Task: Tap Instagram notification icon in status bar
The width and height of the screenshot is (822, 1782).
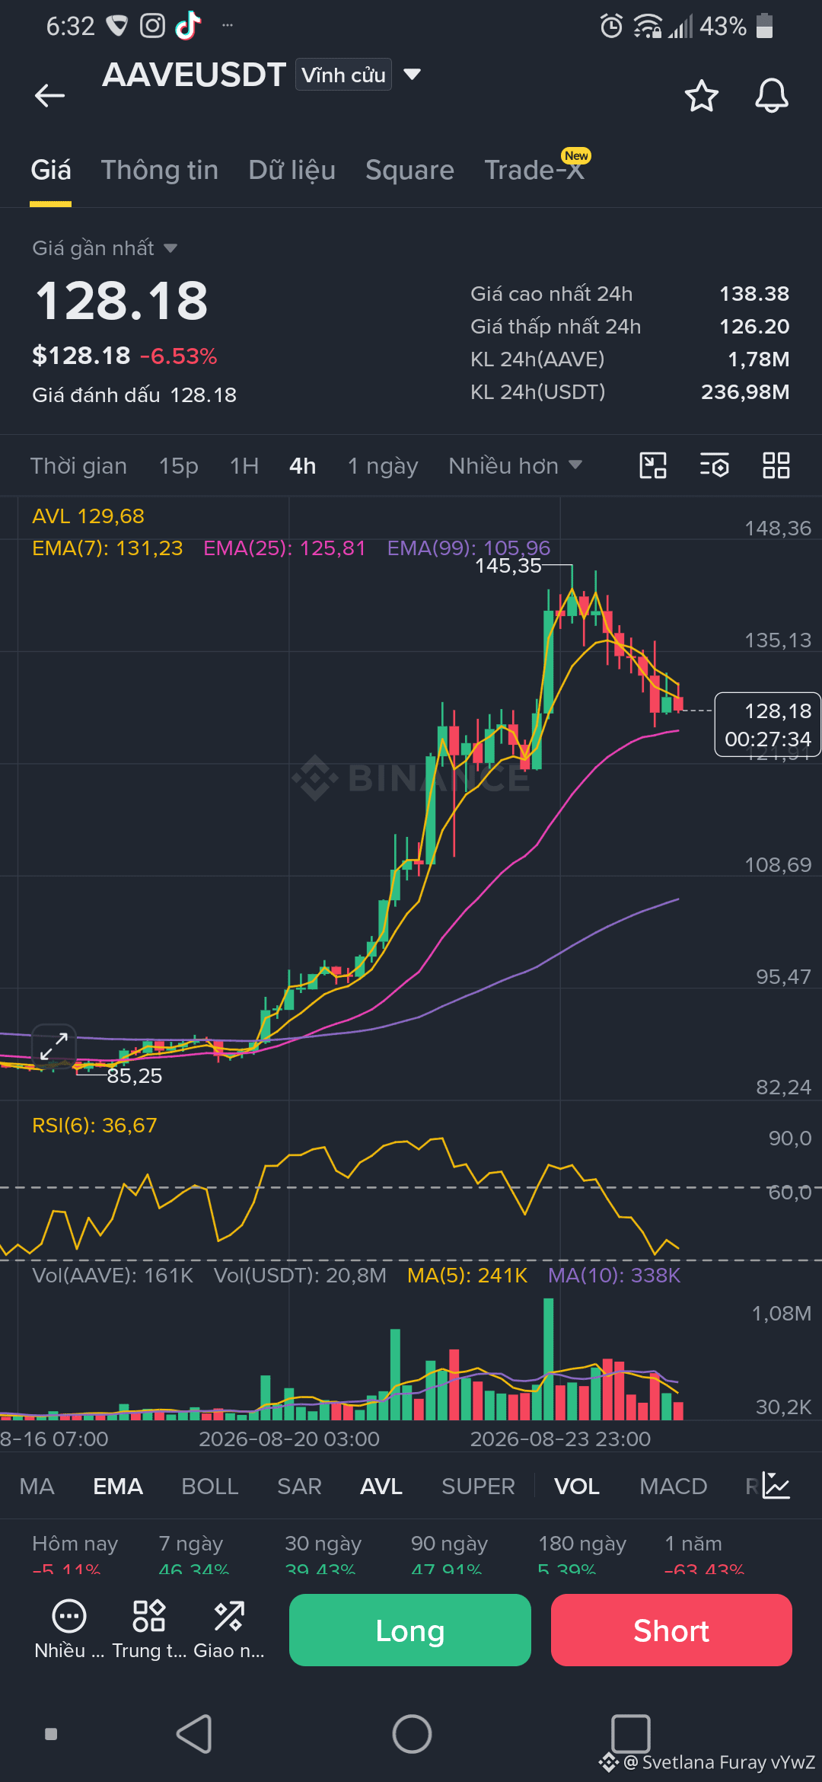Action: coord(152,26)
